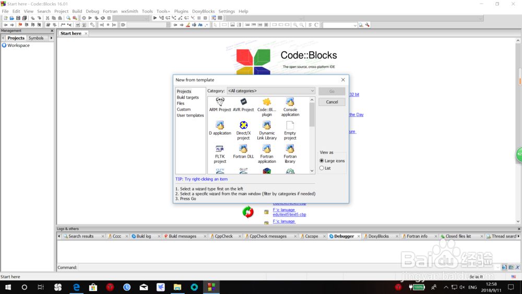Click the Debug/Continue start icon
Screen dimensions: 522x294
tap(155, 18)
